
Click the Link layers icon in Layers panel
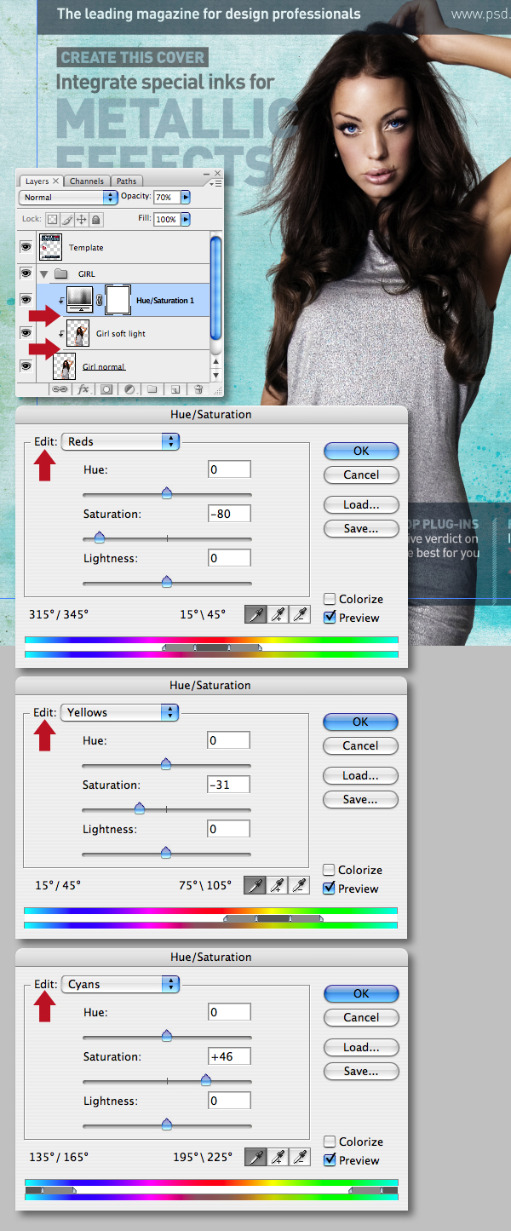60,388
